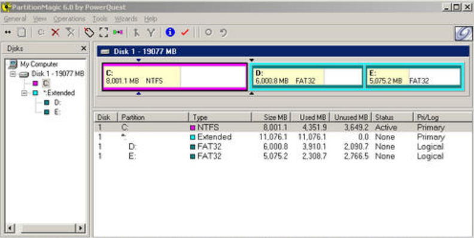Screen dimensions: 474x238
Task: Click the PowerQuest logo in toolbar corner
Action: [463, 34]
